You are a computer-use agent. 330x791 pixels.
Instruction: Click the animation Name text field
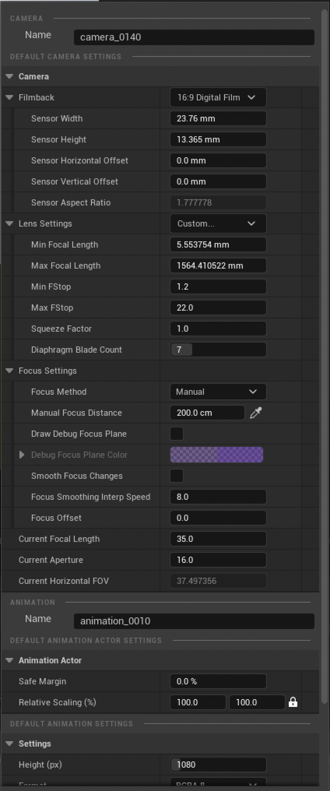[194, 621]
